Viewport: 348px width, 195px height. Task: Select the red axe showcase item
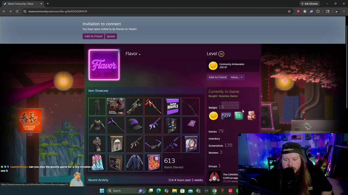(153, 107)
